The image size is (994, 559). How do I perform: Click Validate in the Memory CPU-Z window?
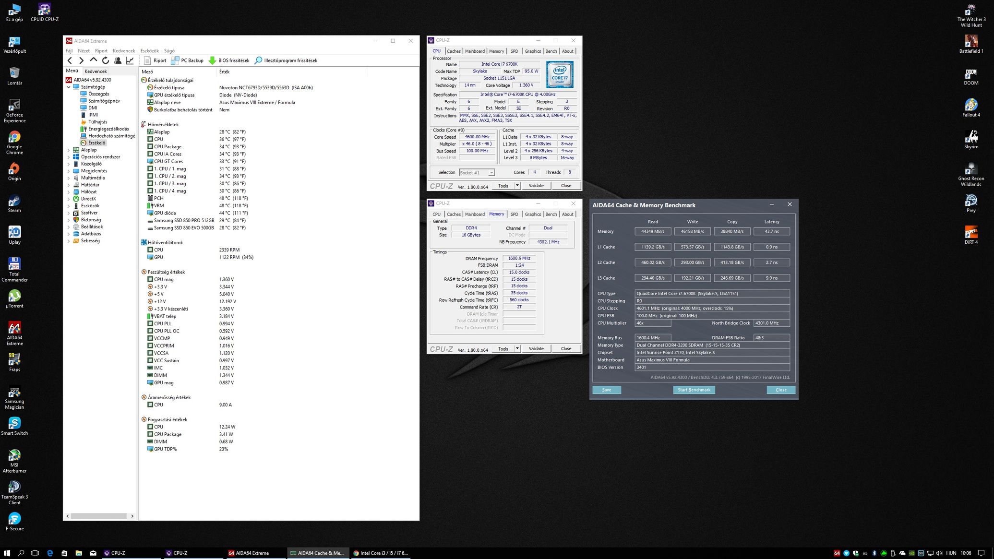(x=536, y=349)
